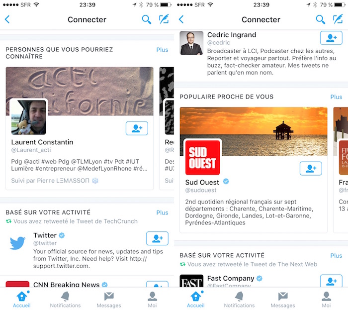Follow the Twitter account
Image resolution: width=348 pixels, height=310 pixels.
click(x=157, y=238)
